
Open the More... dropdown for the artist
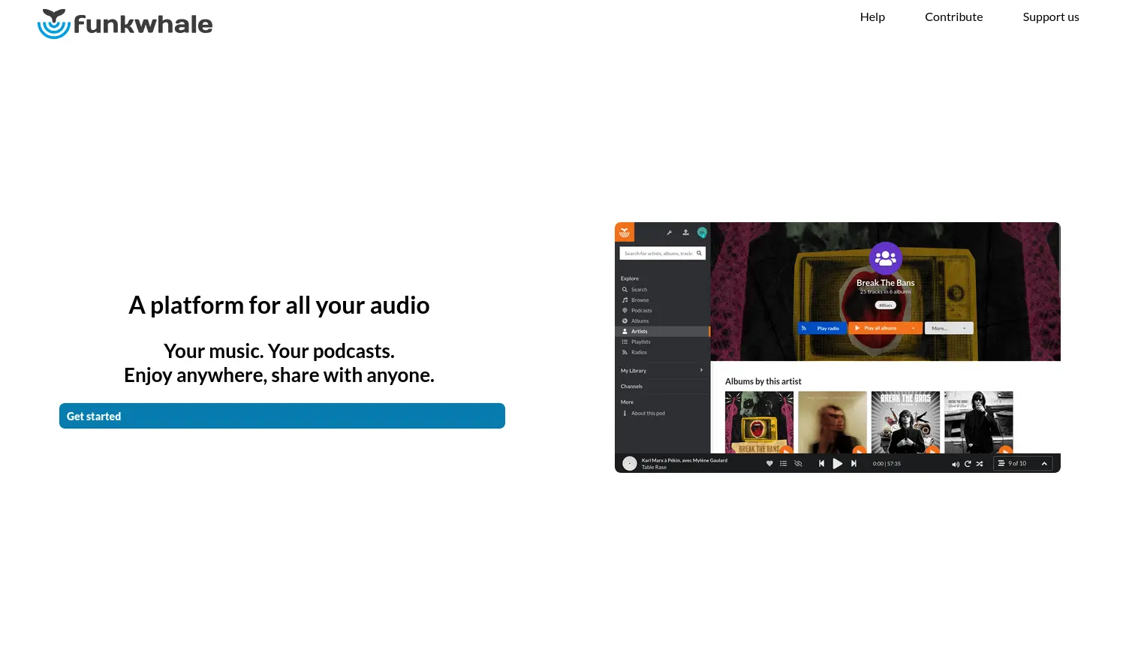(947, 328)
